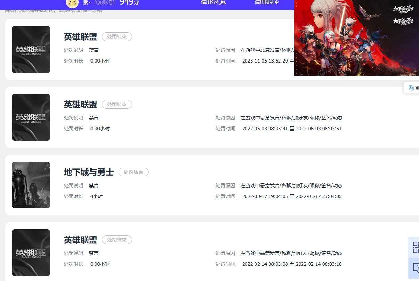Click 处罚原因 label in the 2022-06-03 record
This screenshot has height=281, width=419.
coord(225,118)
